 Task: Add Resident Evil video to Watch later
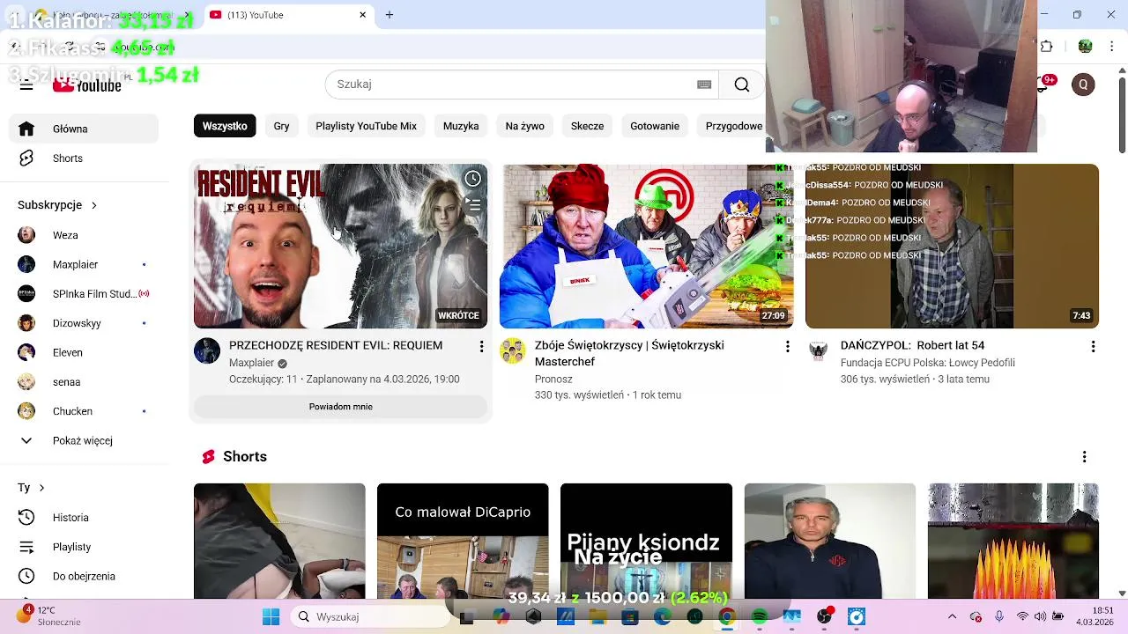click(473, 180)
